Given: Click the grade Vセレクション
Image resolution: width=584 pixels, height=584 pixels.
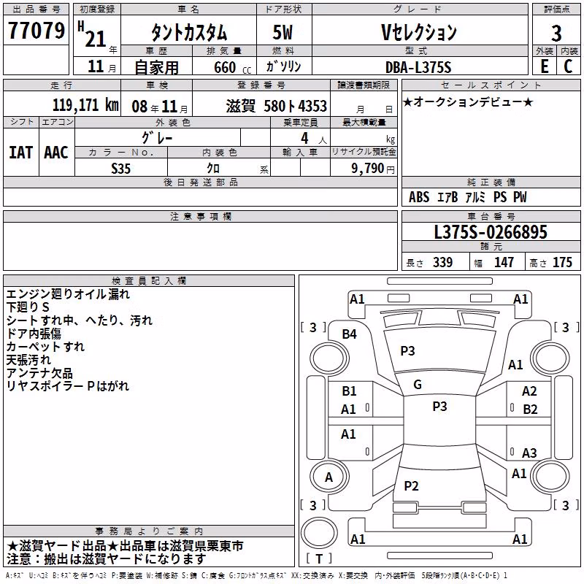Looking at the screenshot, I should click(418, 32).
